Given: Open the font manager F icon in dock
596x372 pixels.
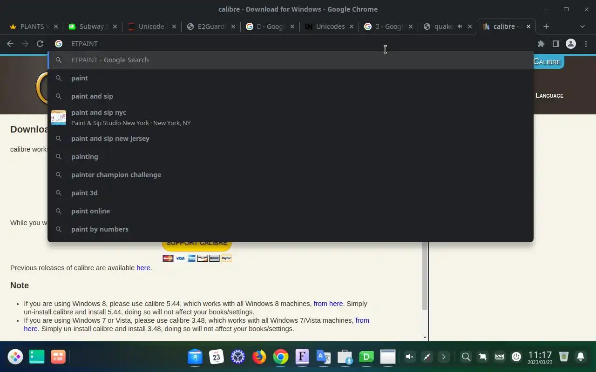Looking at the screenshot, I should point(302,357).
